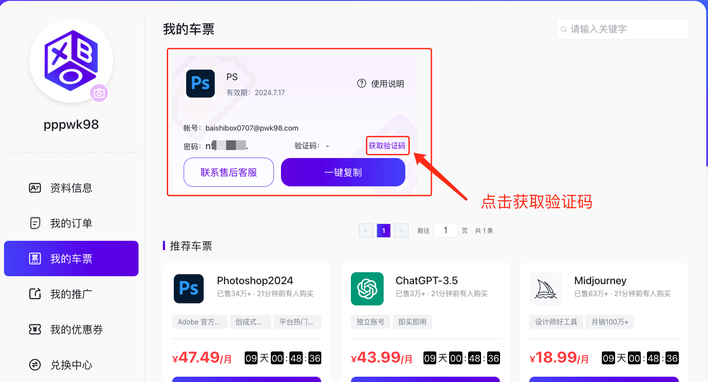708x382 pixels.
Task: Click the 平台热门... tag
Action: [296, 322]
